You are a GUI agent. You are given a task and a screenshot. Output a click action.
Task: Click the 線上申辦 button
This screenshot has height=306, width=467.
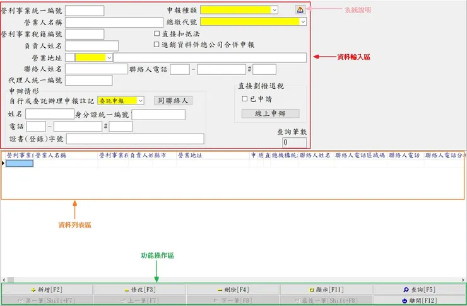click(x=271, y=113)
